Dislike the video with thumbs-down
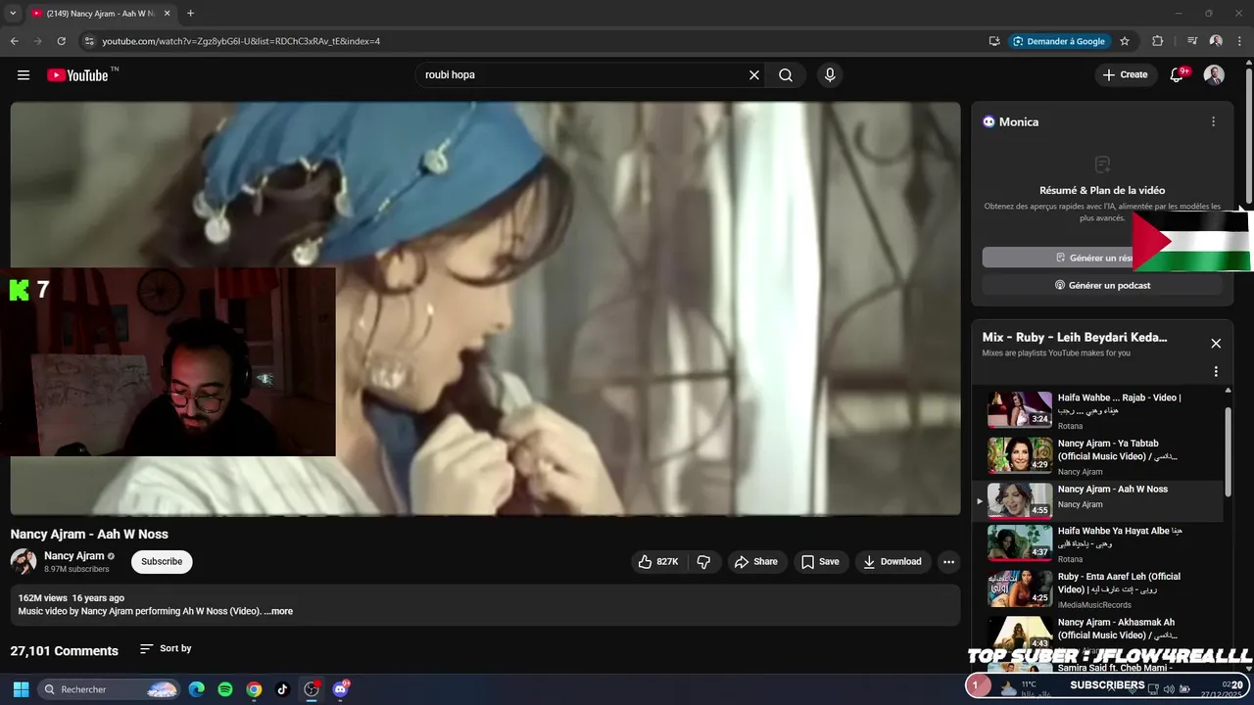The height and width of the screenshot is (705, 1254). pyautogui.click(x=703, y=562)
